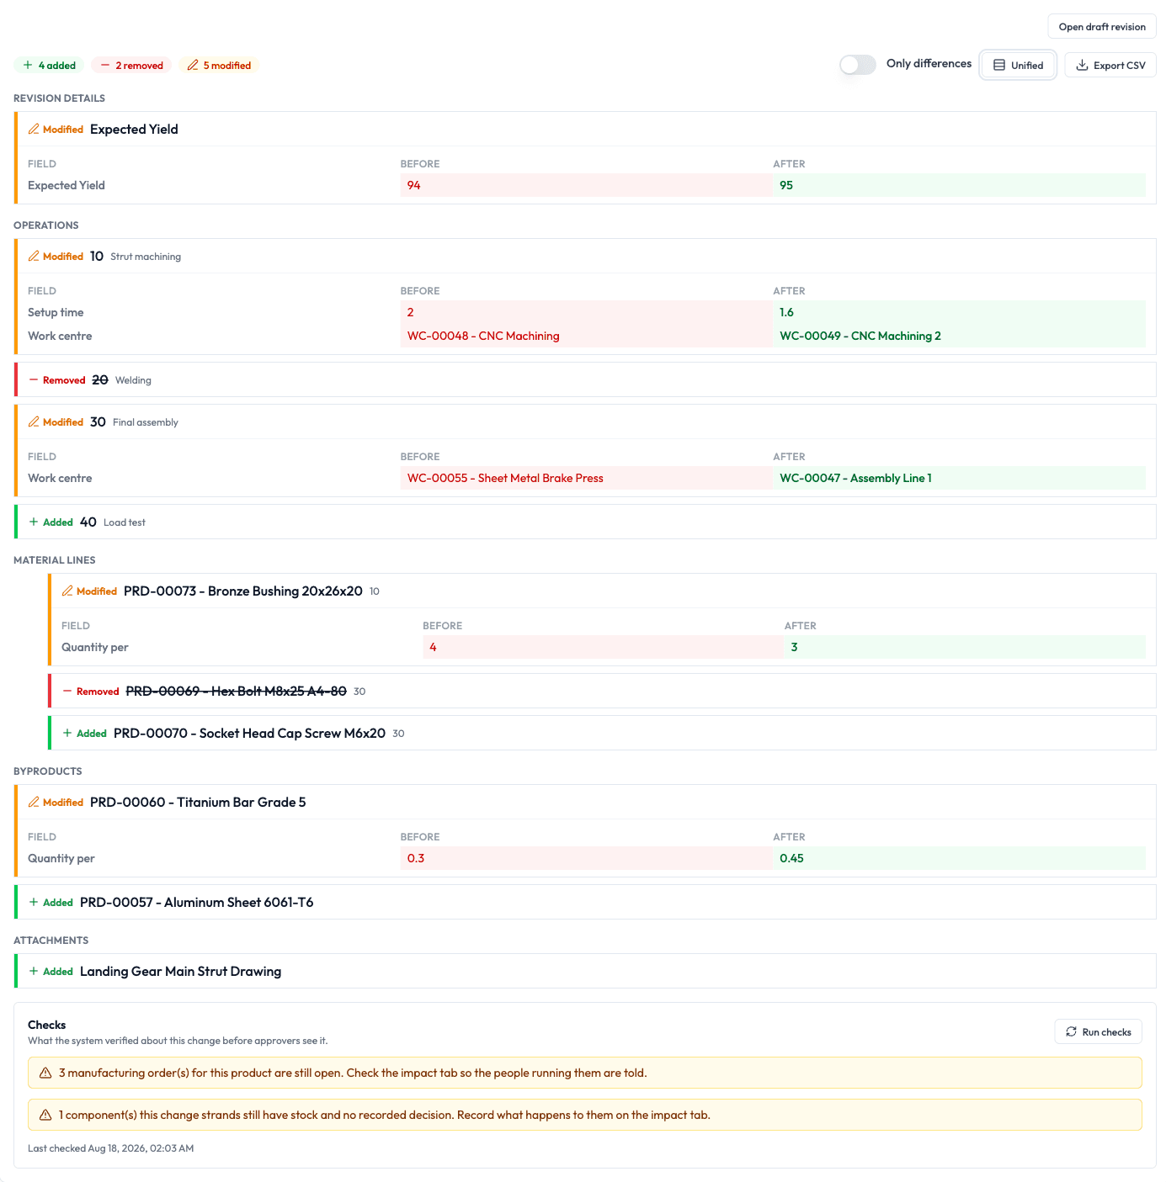Click the pencil icon in 5 modified badge
The width and height of the screenshot is (1166, 1182).
point(193,65)
